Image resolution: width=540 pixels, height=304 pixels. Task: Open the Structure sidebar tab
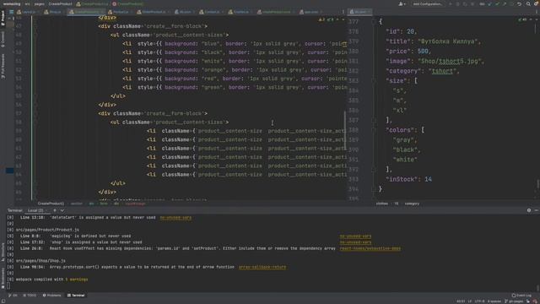3,253
